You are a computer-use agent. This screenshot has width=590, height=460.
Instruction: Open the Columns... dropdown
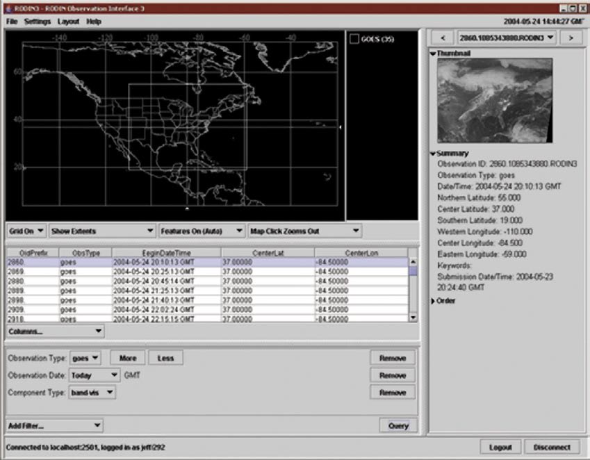55,331
